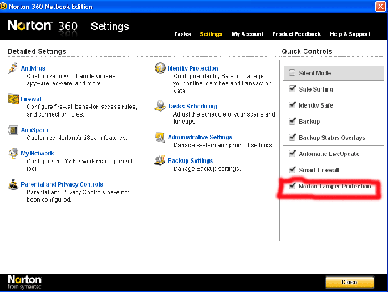
Task: Turn off Norton Tamper Protection checkbox
Action: tap(292, 185)
